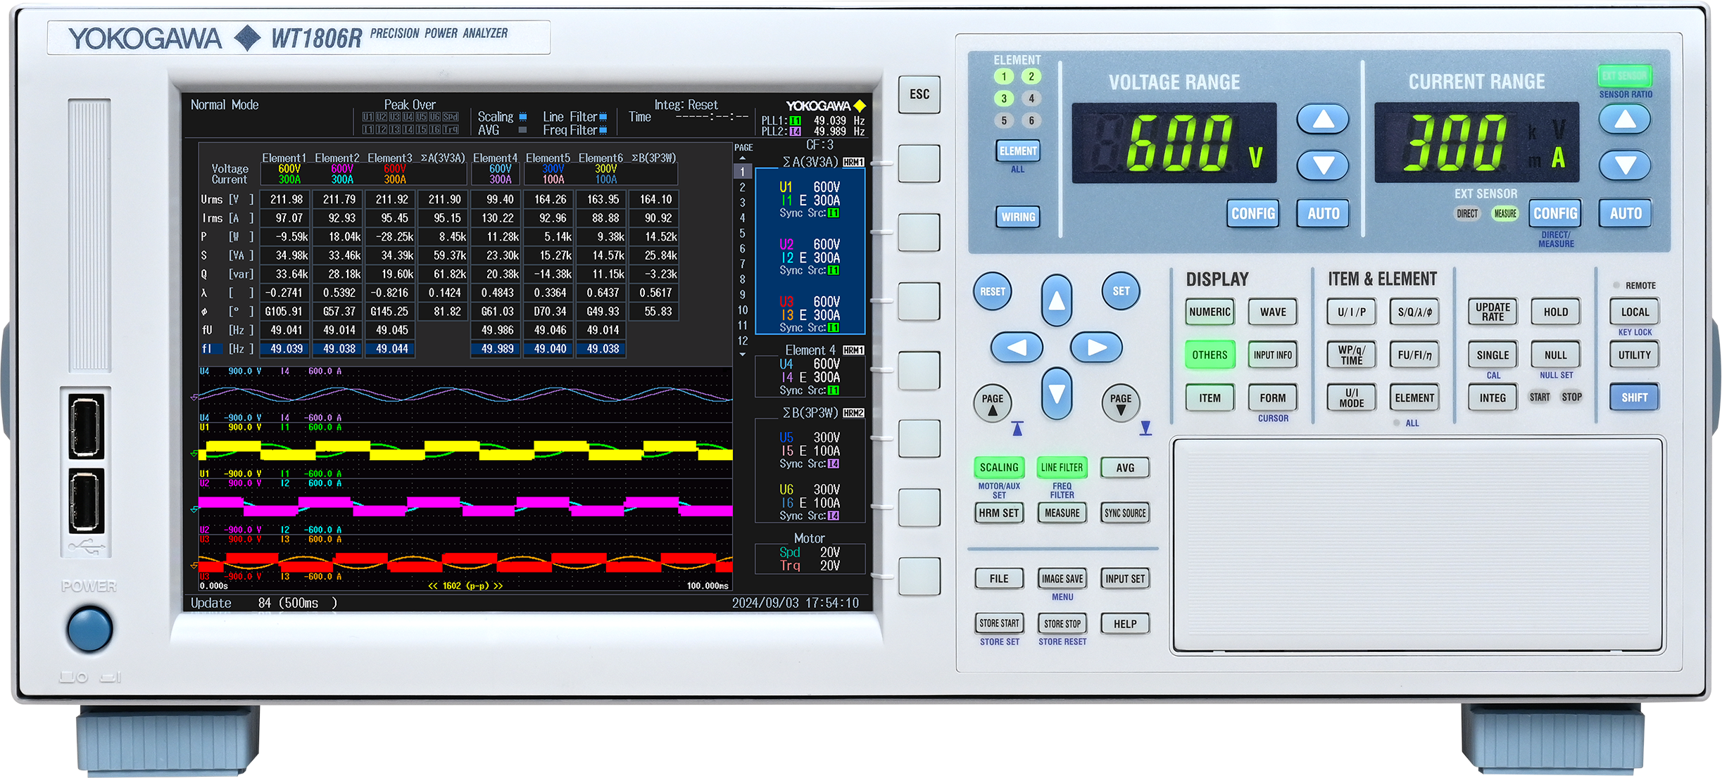Step the current range down

click(x=1625, y=165)
